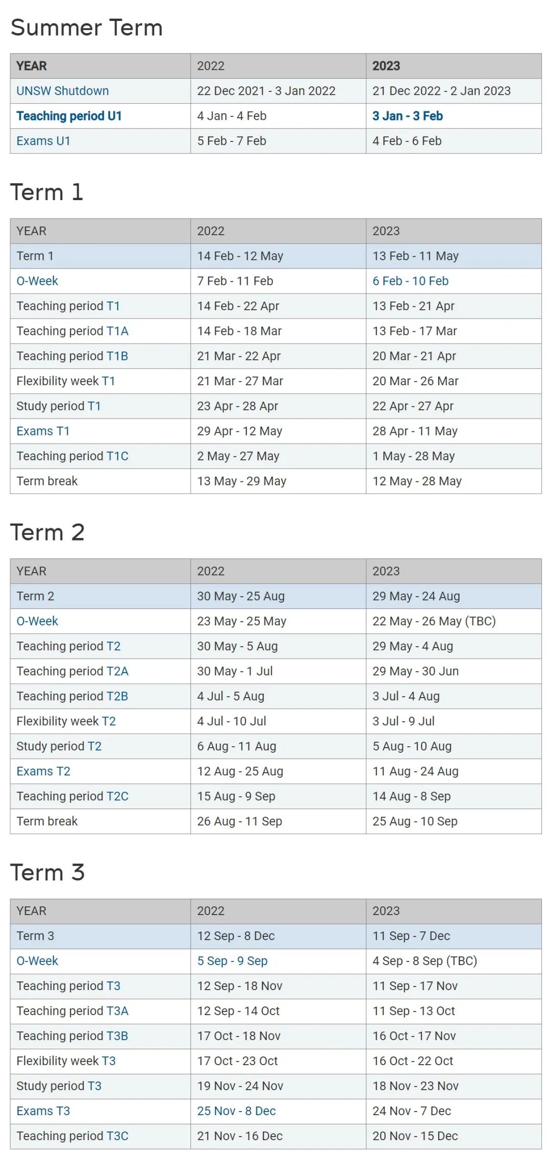Open the Exams U1 link
Image resolution: width=551 pixels, height=1157 pixels.
coord(43,141)
